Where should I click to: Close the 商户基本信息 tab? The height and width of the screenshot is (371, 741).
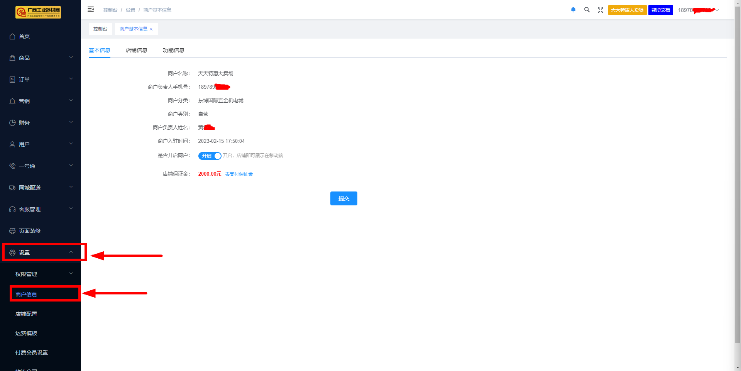(151, 29)
